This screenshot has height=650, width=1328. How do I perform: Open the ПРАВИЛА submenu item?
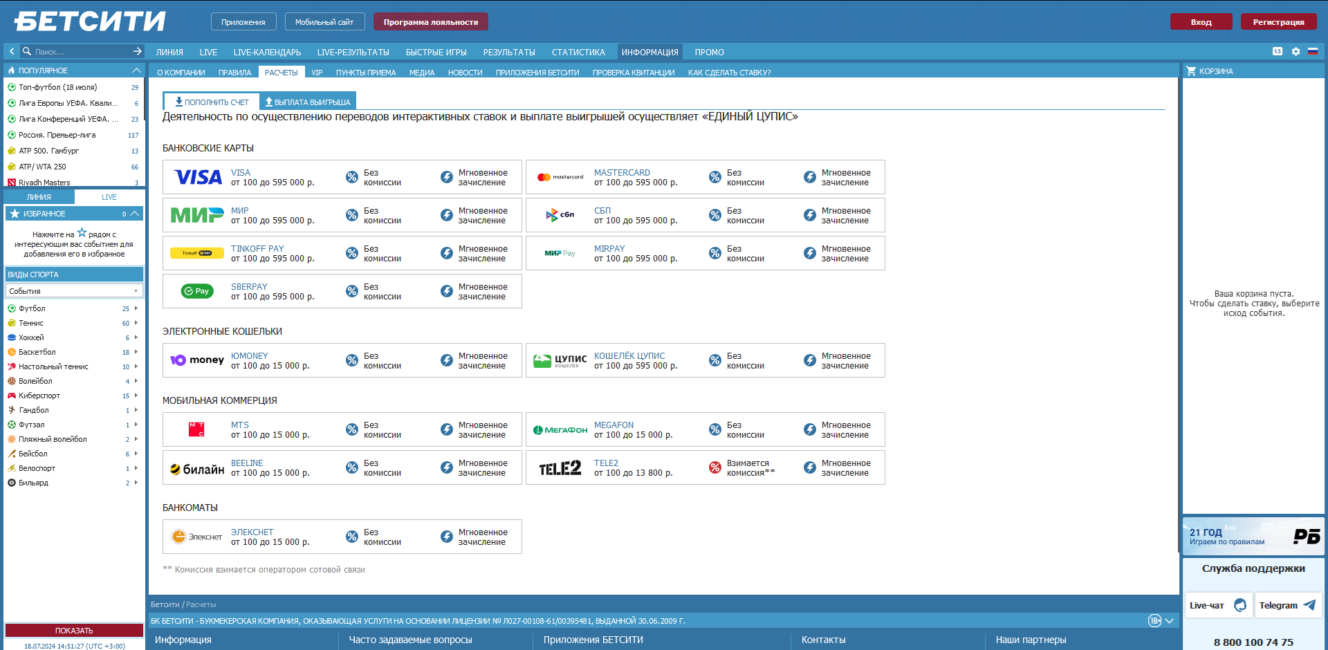(x=234, y=72)
